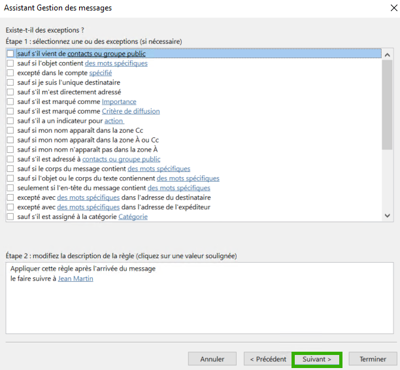Image resolution: width=400 pixels, height=370 pixels.
Task: Close the Assistant Gestion des messages dialog
Action: (x=394, y=8)
